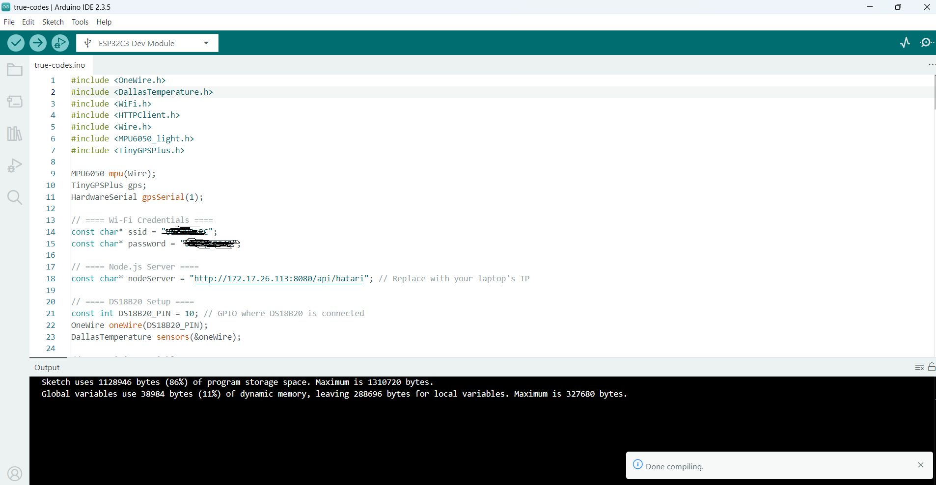Screen dimensions: 936x485
Task: Click the #include <OneWire.h> line
Action: (118, 80)
